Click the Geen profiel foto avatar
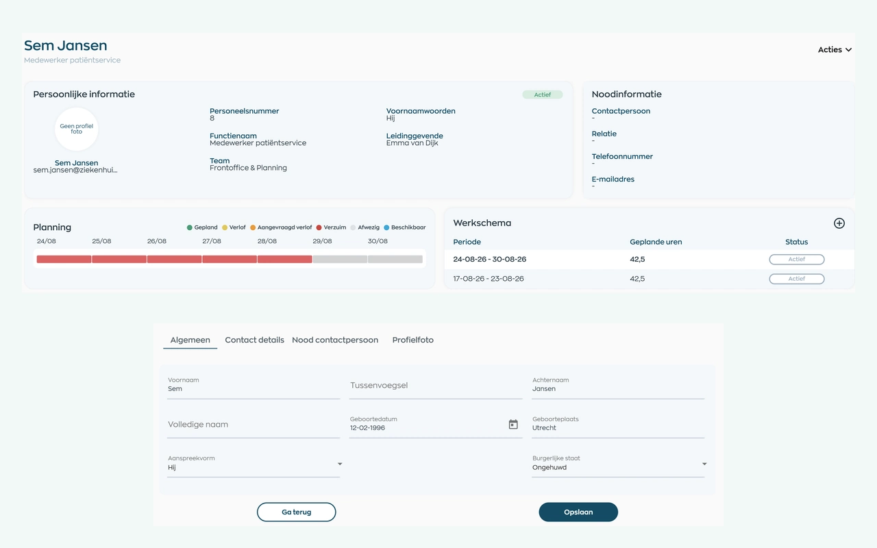Viewport: 877px width, 548px height. (77, 129)
